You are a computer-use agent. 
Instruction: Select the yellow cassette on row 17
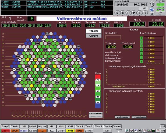pos(31,86)
